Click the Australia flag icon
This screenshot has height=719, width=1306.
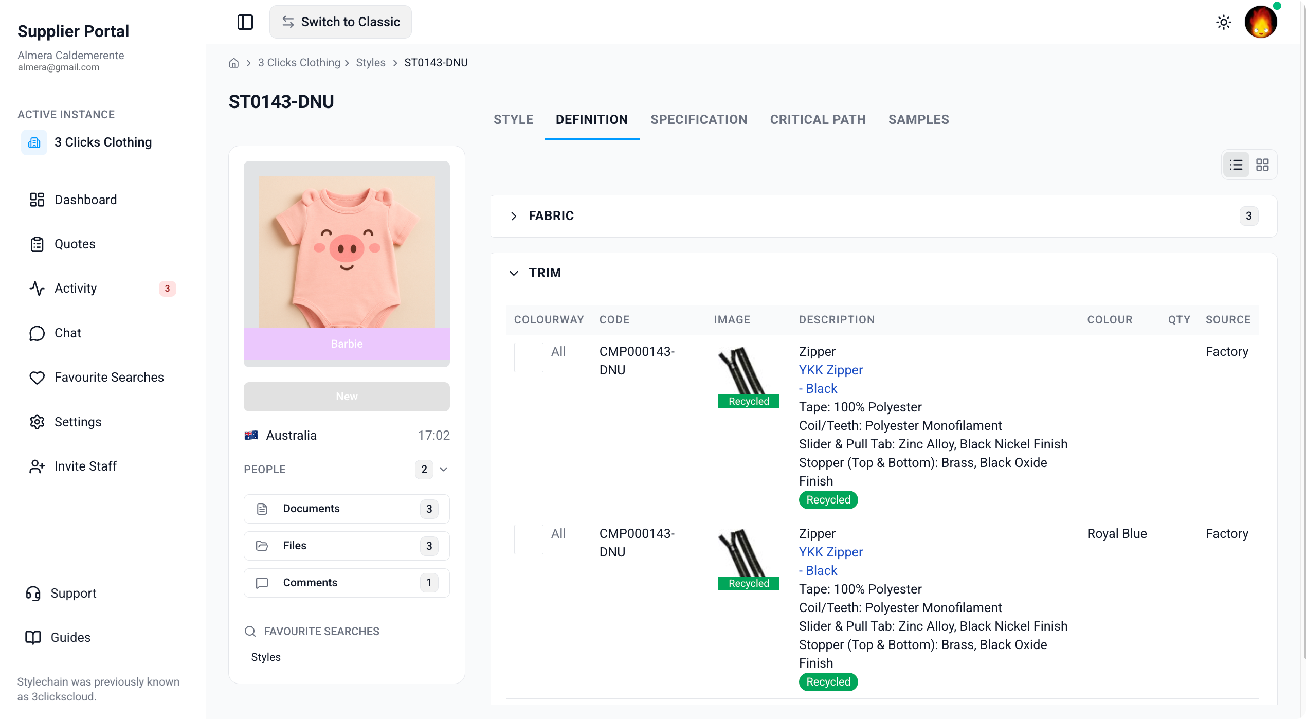(x=251, y=436)
